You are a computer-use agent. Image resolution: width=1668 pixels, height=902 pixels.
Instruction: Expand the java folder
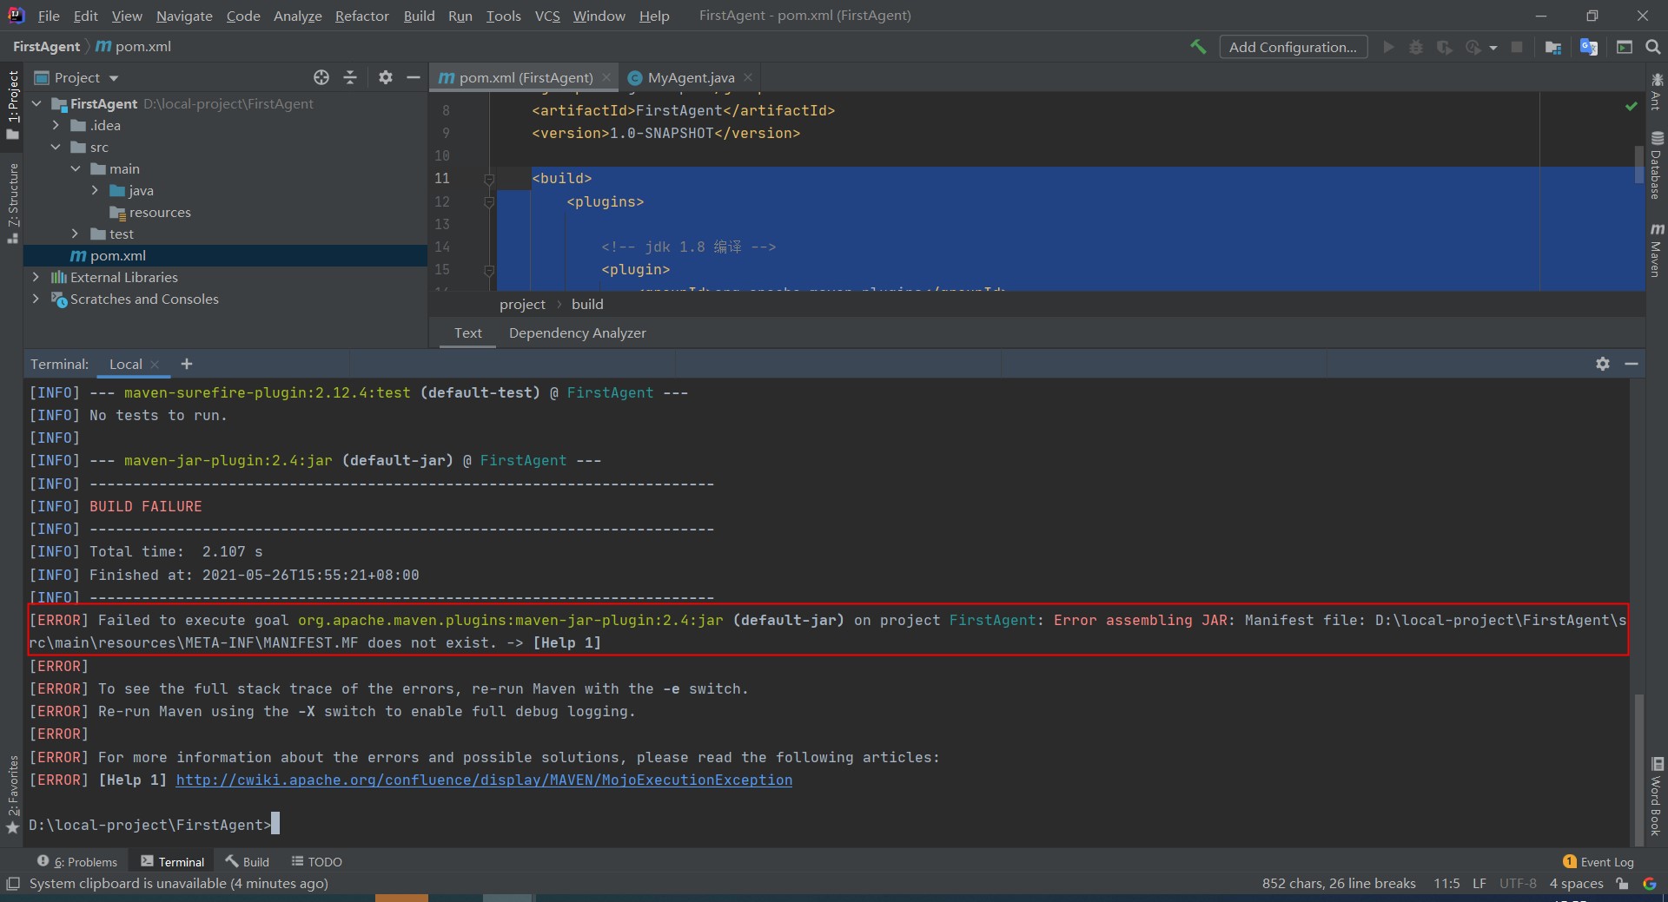95,190
